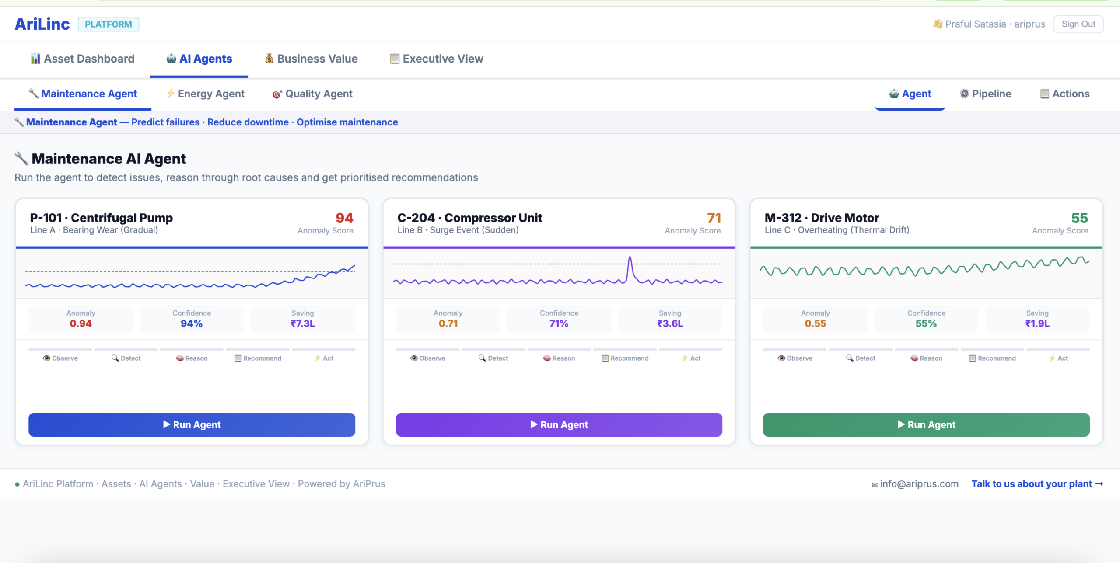This screenshot has height=563, width=1120.
Task: Click the Observe eye icon on P-101 card
Action: (46, 358)
